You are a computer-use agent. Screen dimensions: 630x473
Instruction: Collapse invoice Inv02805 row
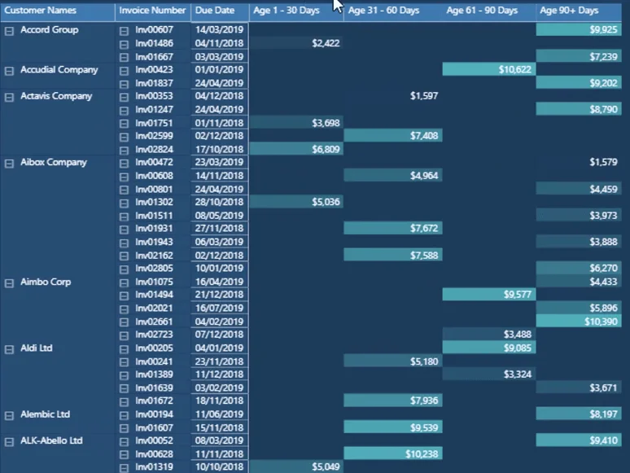125,269
